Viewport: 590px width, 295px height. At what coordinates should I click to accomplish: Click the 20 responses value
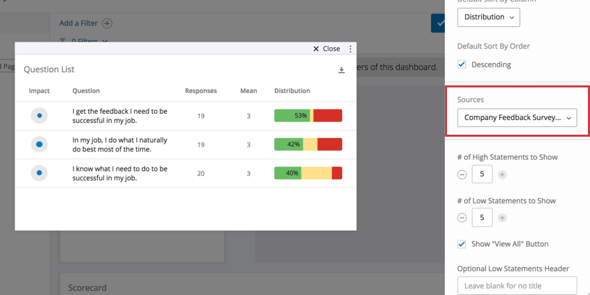201,173
